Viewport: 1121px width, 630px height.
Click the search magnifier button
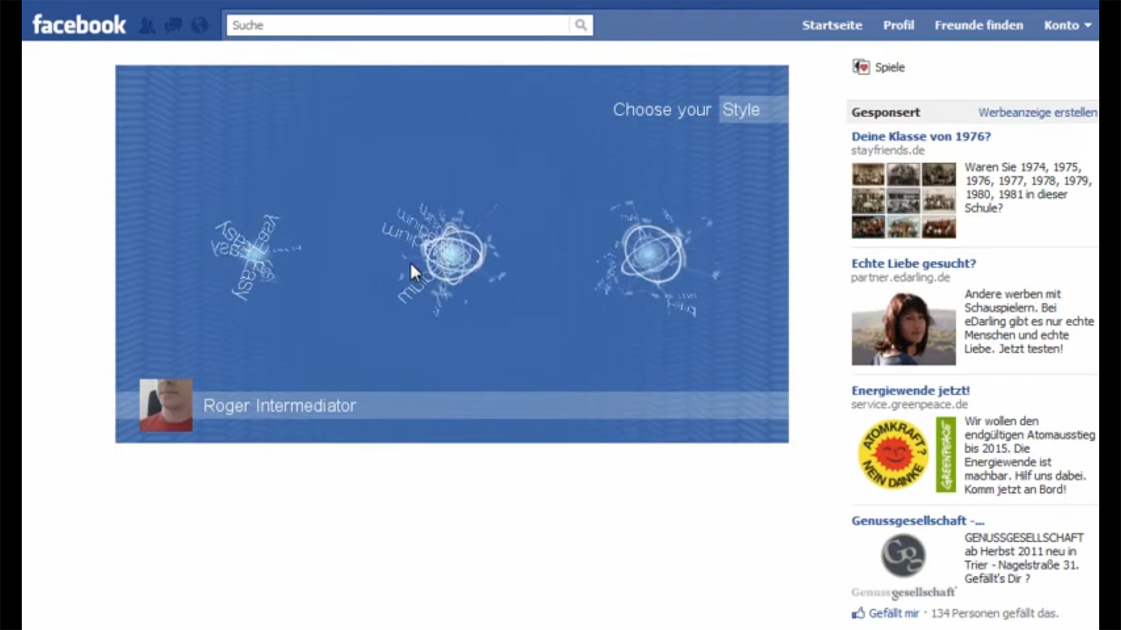pos(581,25)
